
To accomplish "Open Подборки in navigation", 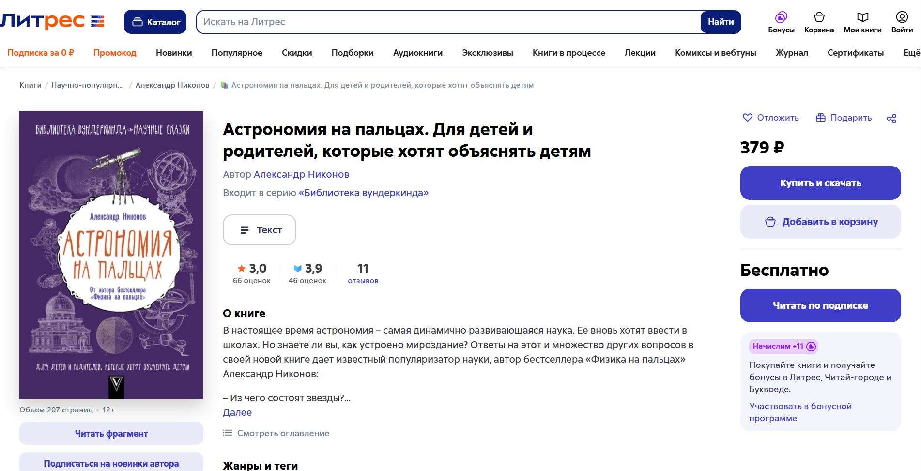I will coord(353,53).
